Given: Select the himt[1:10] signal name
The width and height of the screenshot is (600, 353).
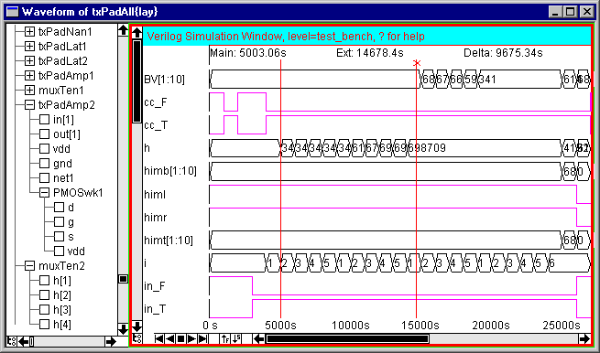Looking at the screenshot, I should click(x=169, y=240).
